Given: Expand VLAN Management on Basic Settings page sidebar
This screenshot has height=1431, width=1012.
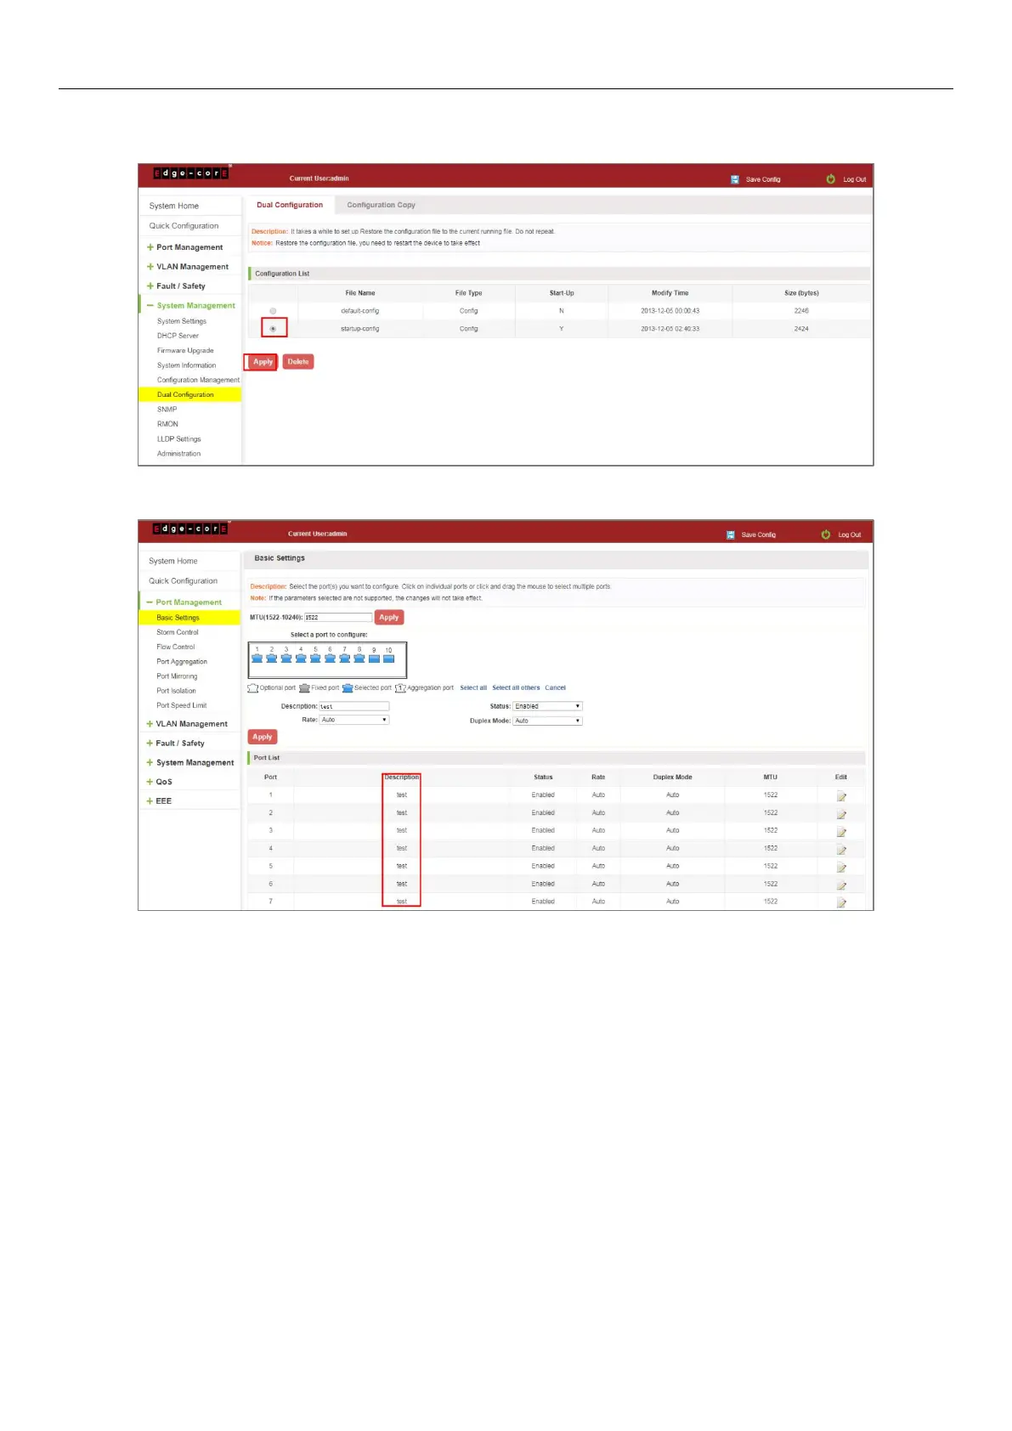Looking at the screenshot, I should [x=187, y=724].
